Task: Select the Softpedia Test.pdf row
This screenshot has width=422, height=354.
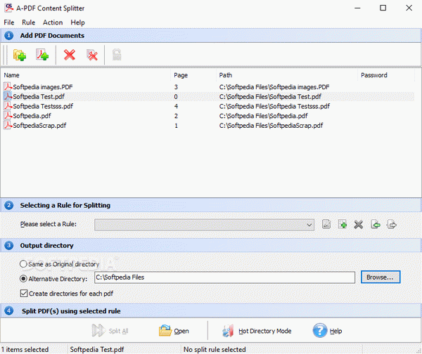Action: [209, 96]
